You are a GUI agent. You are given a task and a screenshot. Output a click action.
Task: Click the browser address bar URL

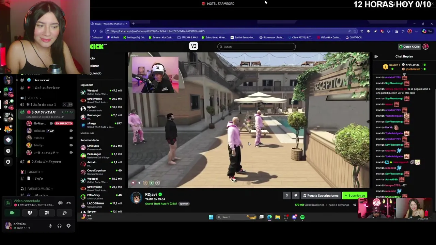(x=157, y=31)
